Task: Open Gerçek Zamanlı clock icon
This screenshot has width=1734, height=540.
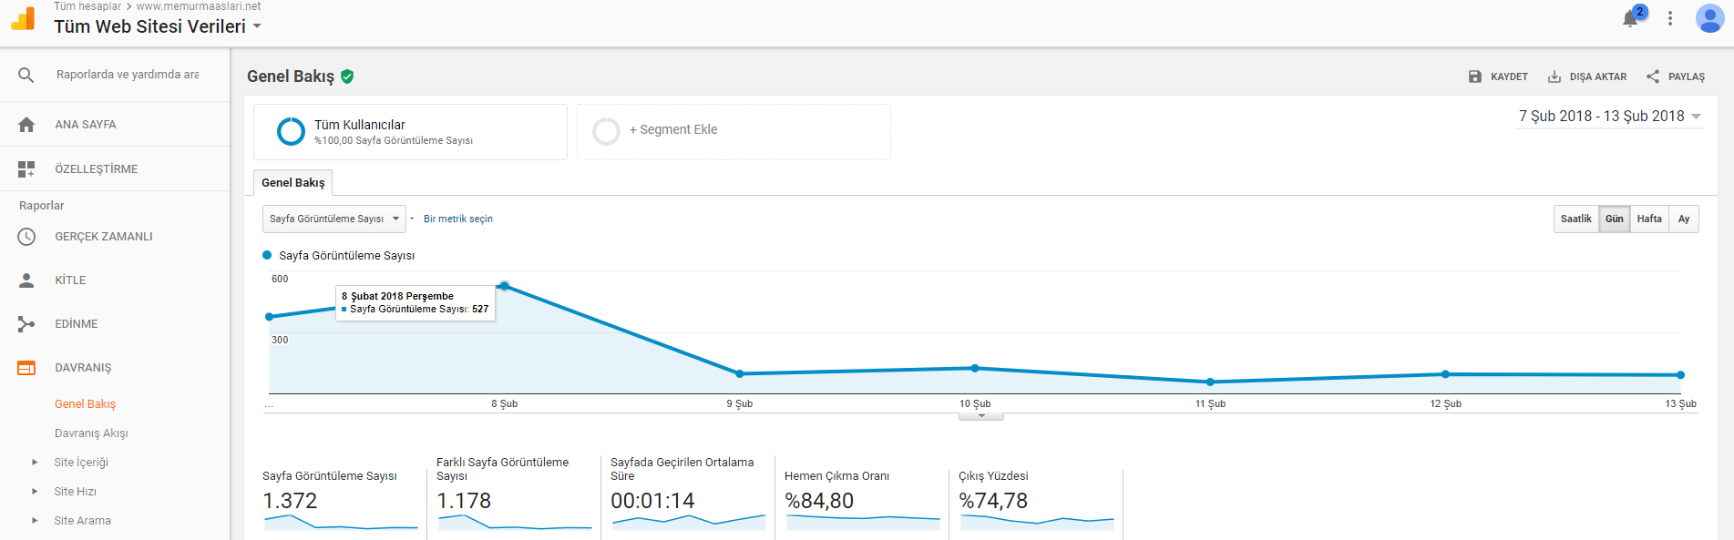Action: [26, 237]
